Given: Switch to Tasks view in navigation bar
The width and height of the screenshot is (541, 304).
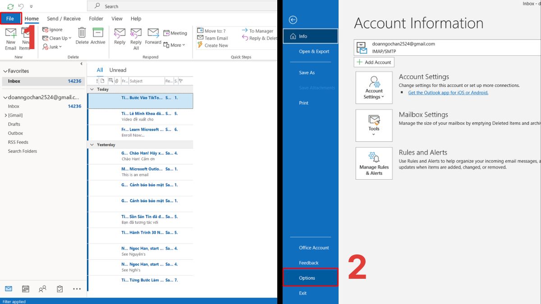Looking at the screenshot, I should pos(60,289).
